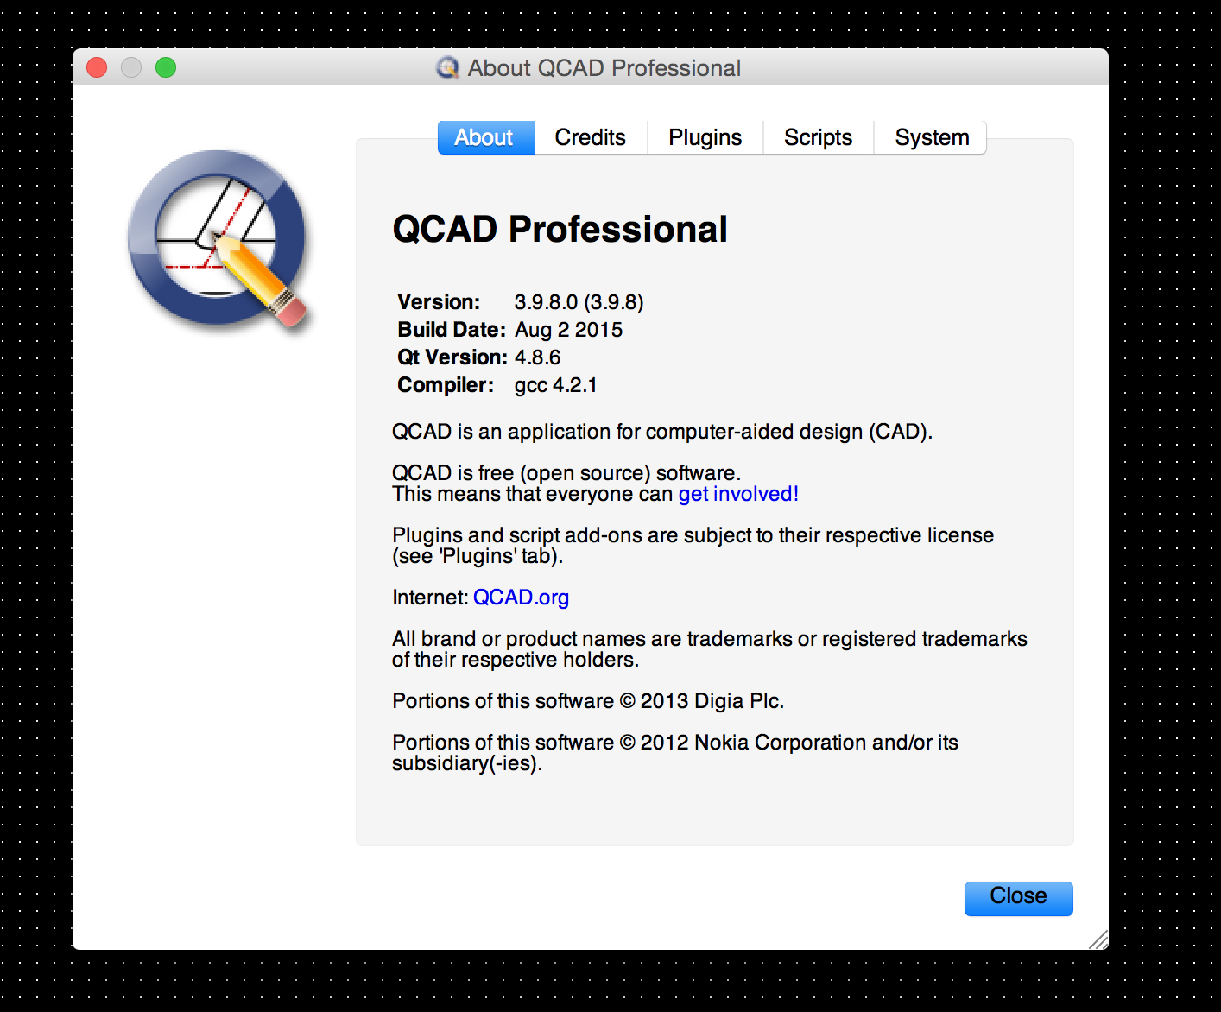Follow the 'get involved!' link
This screenshot has width=1221, height=1012.
point(738,494)
